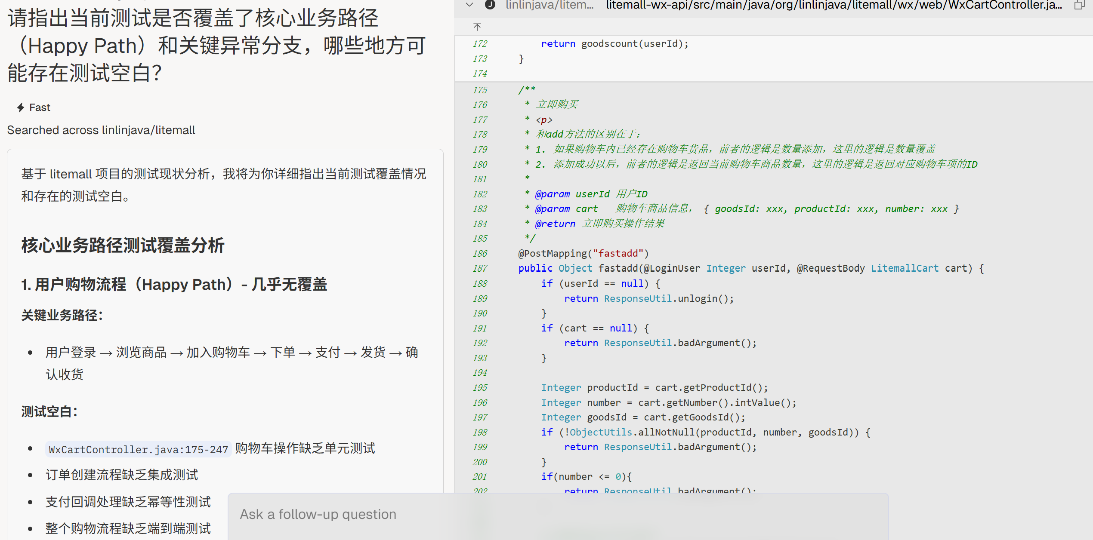The height and width of the screenshot is (540, 1093).
Task: Click line number 187 in gutter
Action: (x=480, y=269)
